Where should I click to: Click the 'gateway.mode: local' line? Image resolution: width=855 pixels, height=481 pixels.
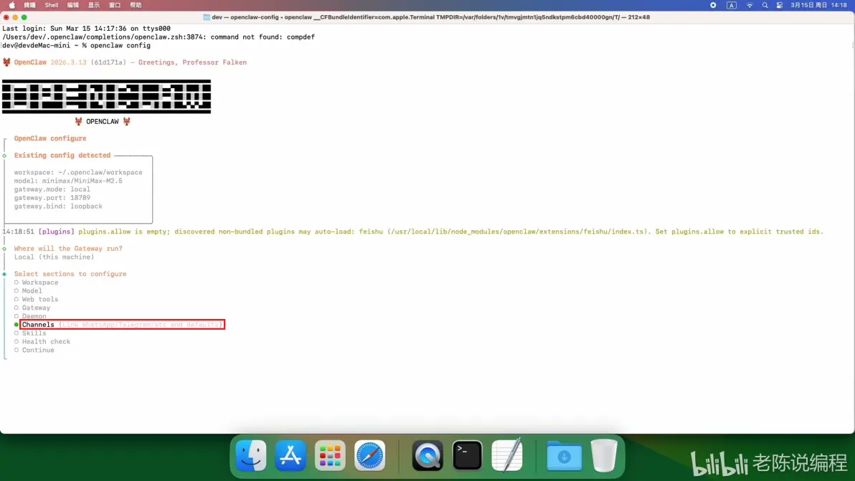pos(52,189)
